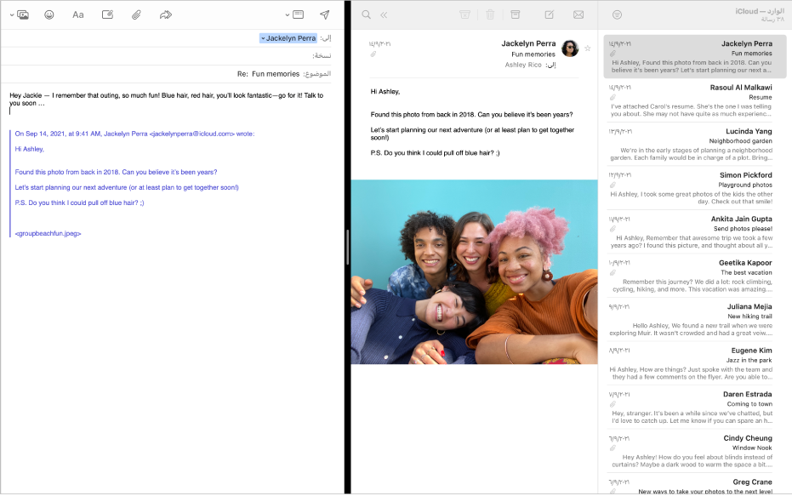
Task: Toggle the mailbox filter icon
Action: coord(617,14)
